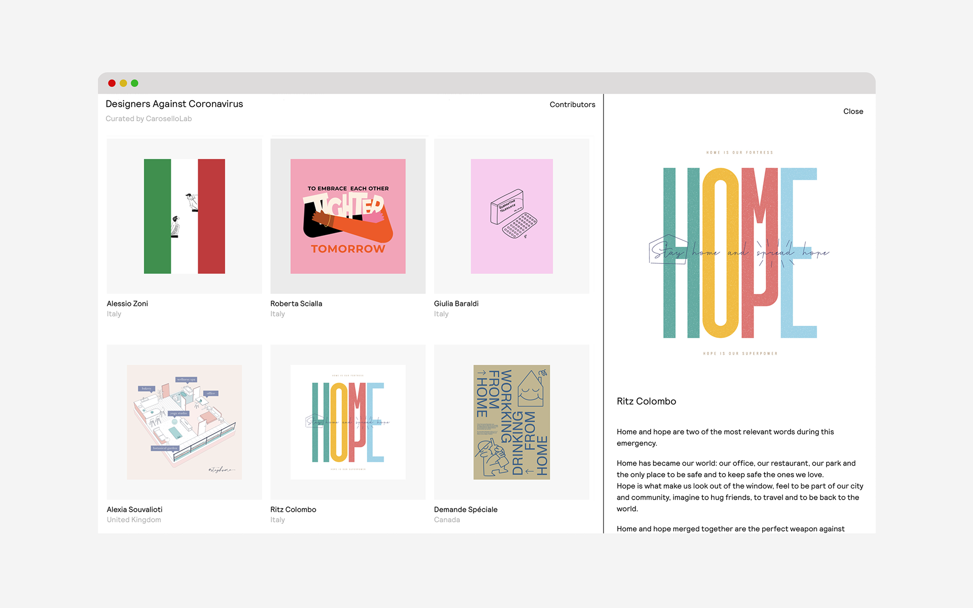Click the Alexia Souvalioti name label
The image size is (973, 608).
click(134, 509)
